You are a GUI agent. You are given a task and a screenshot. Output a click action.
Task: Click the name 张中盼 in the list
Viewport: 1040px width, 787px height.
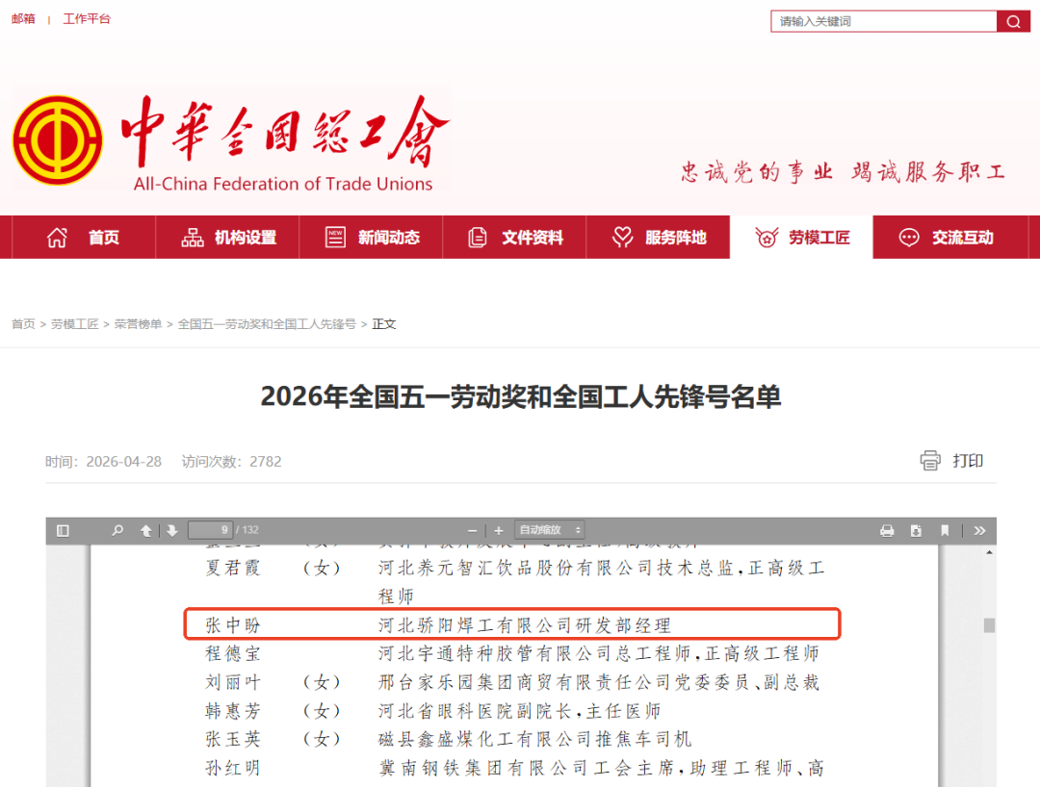[233, 624]
